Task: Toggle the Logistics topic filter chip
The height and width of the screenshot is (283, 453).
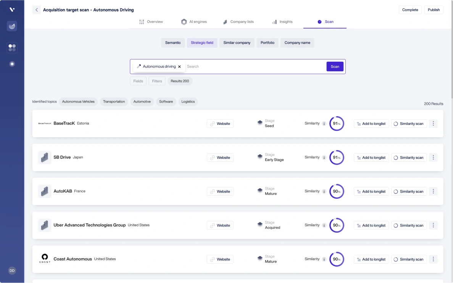Action: click(188, 102)
